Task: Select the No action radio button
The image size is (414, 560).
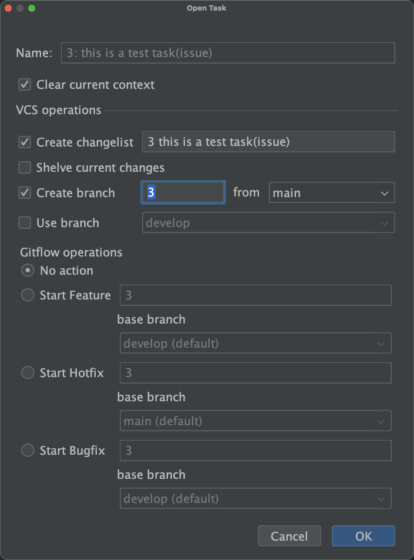Action: 28,271
